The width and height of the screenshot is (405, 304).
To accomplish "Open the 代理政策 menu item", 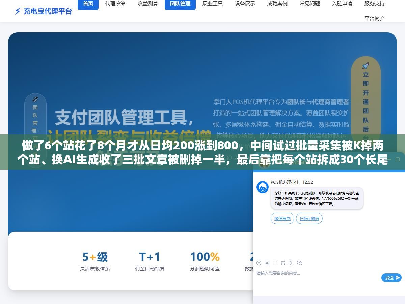I will tap(115, 4).
